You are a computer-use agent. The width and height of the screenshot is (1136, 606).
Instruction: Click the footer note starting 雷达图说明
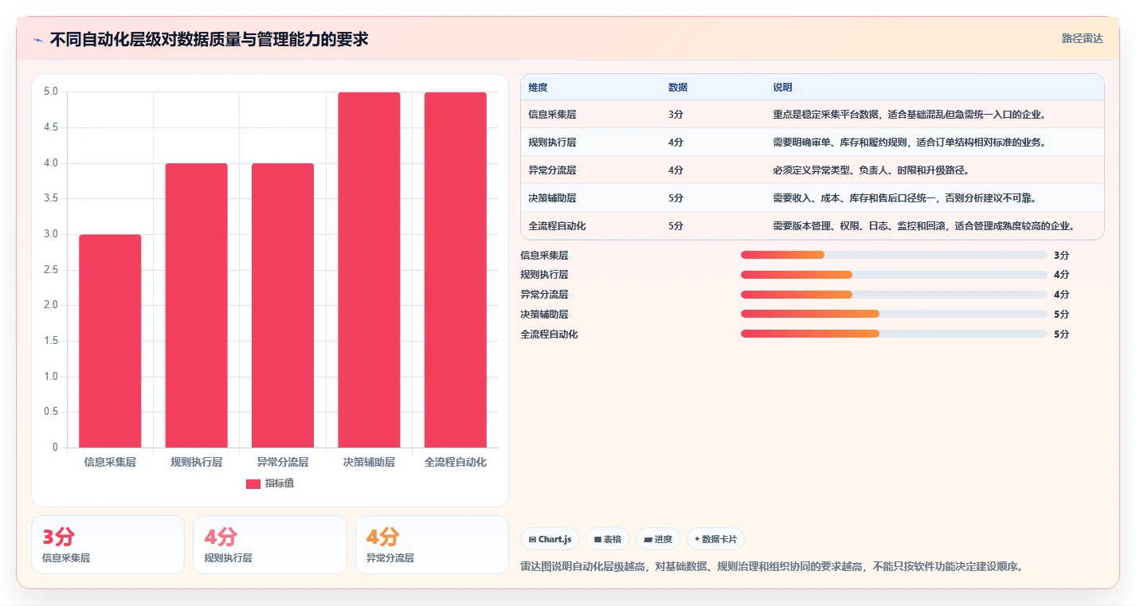coord(771,567)
